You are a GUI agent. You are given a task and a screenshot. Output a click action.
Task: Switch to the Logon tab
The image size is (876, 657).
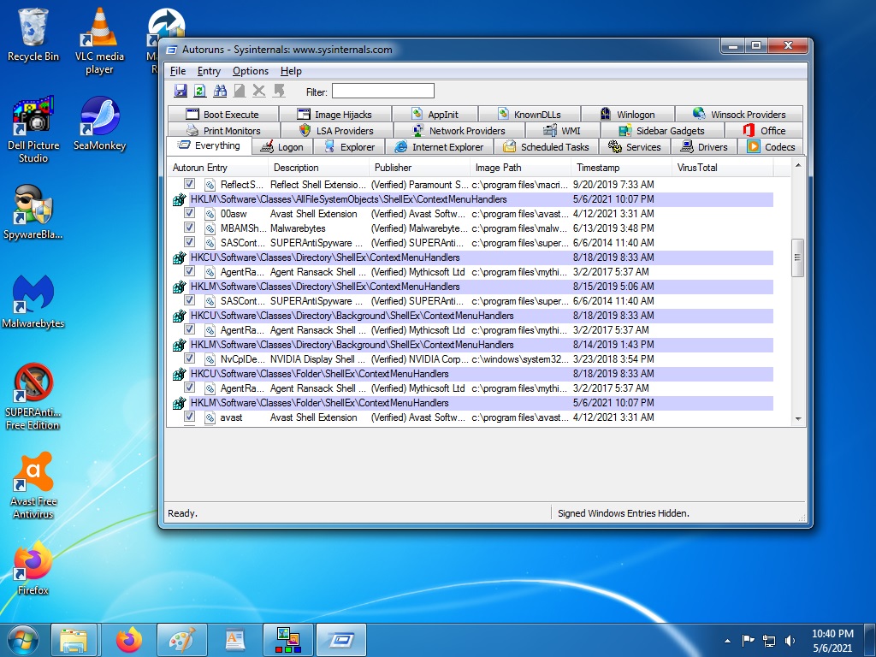[282, 147]
